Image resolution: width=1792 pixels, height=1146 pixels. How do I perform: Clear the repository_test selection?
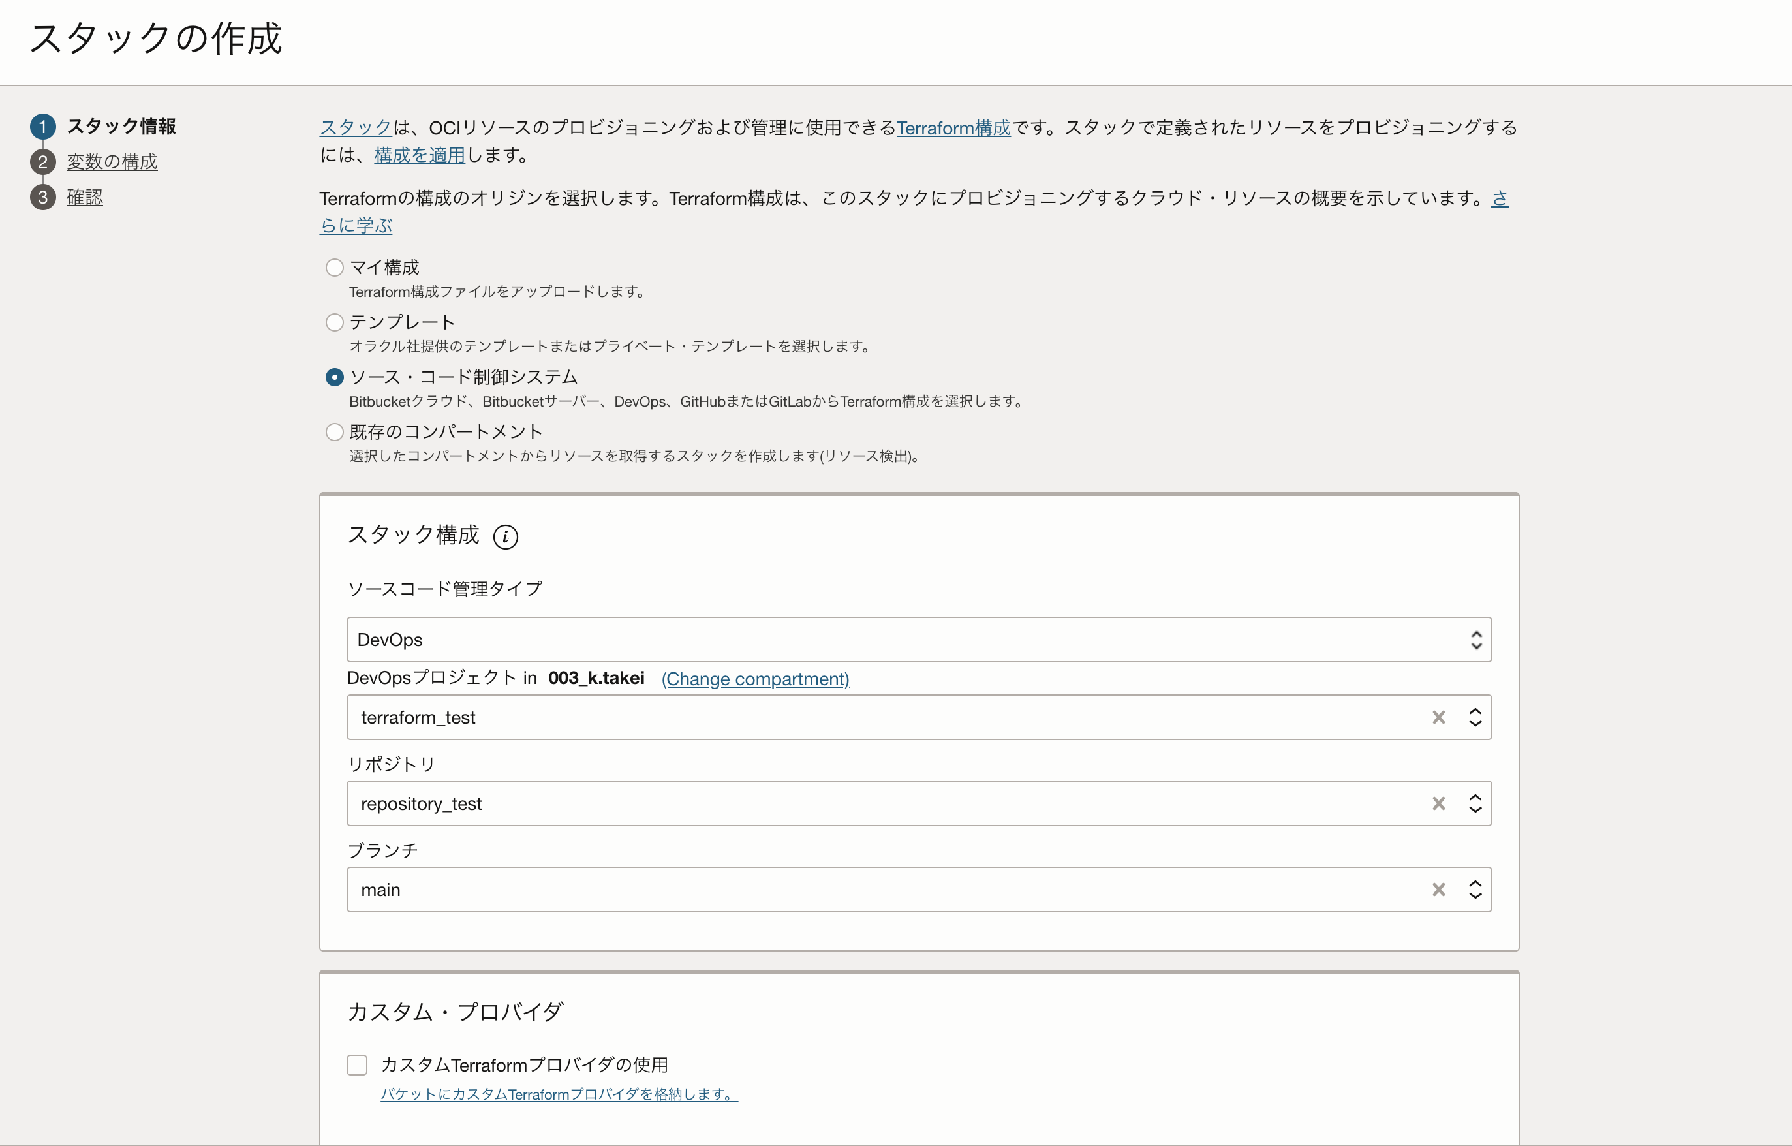coord(1438,803)
